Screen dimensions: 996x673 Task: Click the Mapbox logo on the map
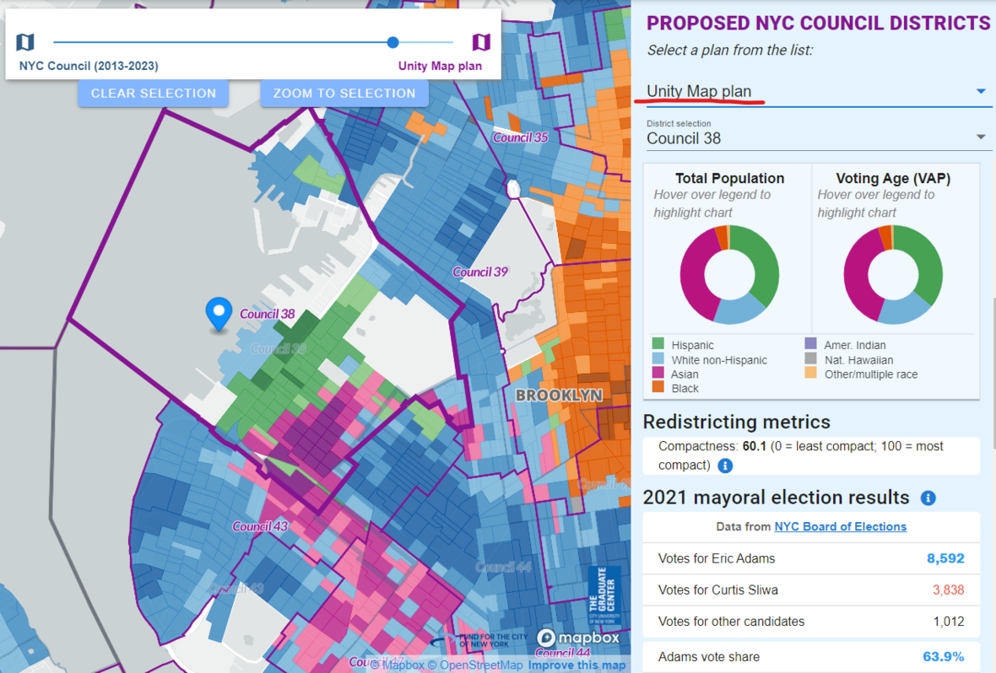click(x=577, y=639)
